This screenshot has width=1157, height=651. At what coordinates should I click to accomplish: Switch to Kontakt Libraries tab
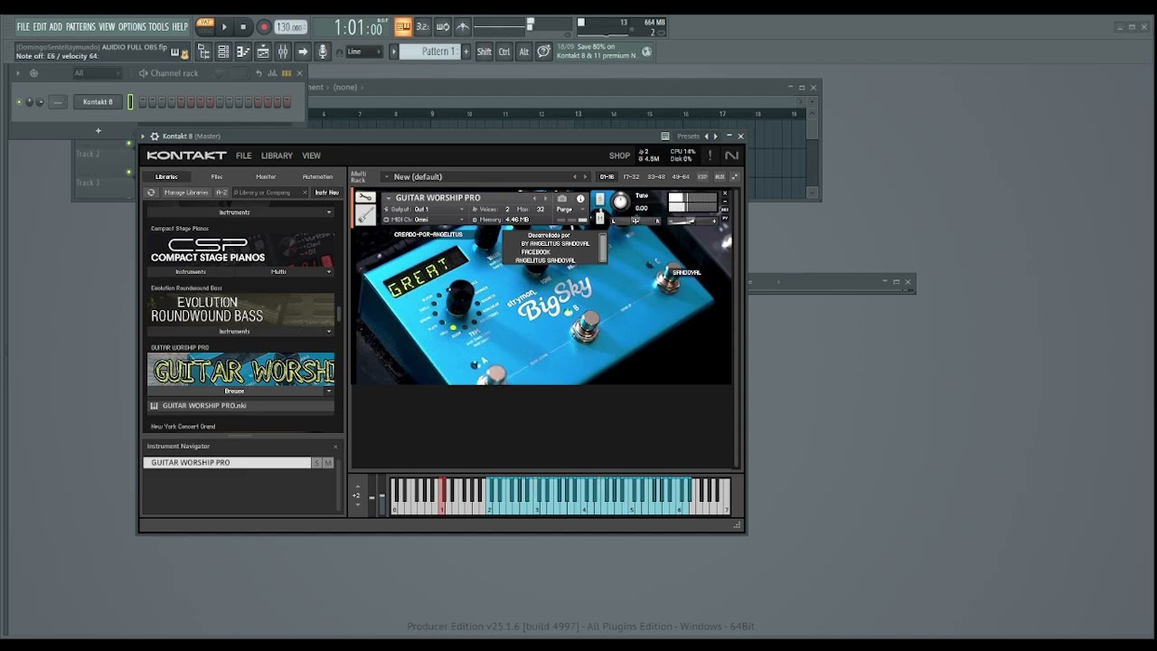coord(166,176)
